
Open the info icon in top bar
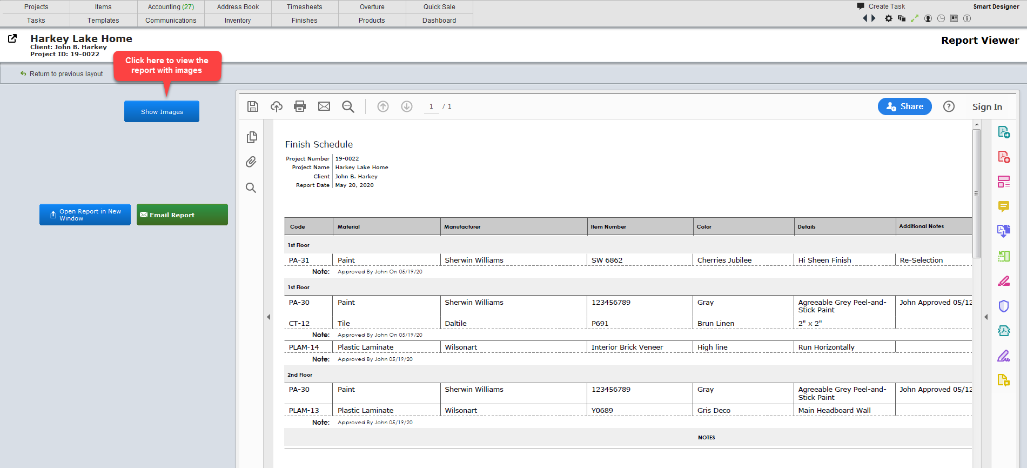coord(967,18)
